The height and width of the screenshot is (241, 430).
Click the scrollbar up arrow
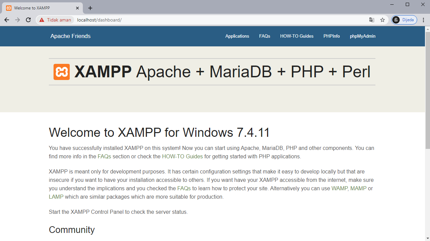tap(428, 29)
